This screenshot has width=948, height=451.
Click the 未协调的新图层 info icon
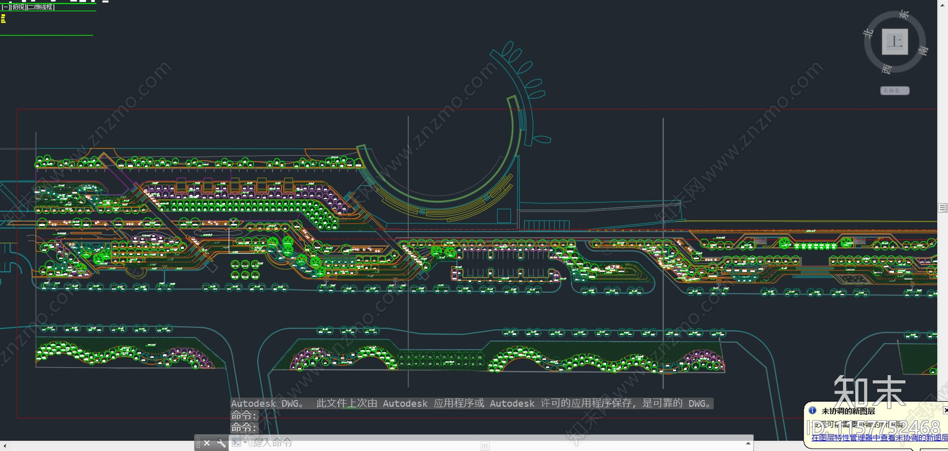coord(812,410)
